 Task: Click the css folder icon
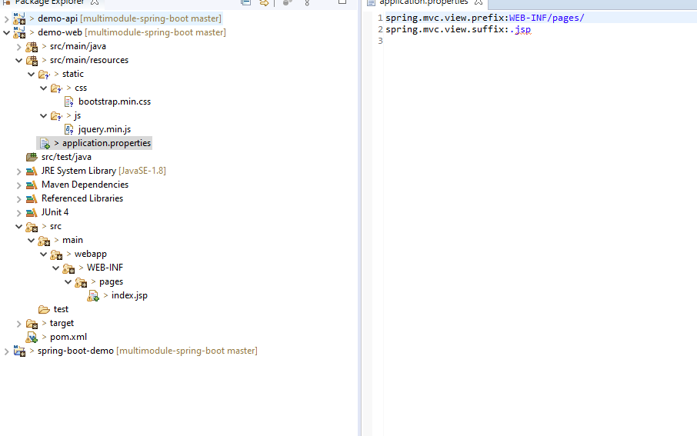click(56, 88)
